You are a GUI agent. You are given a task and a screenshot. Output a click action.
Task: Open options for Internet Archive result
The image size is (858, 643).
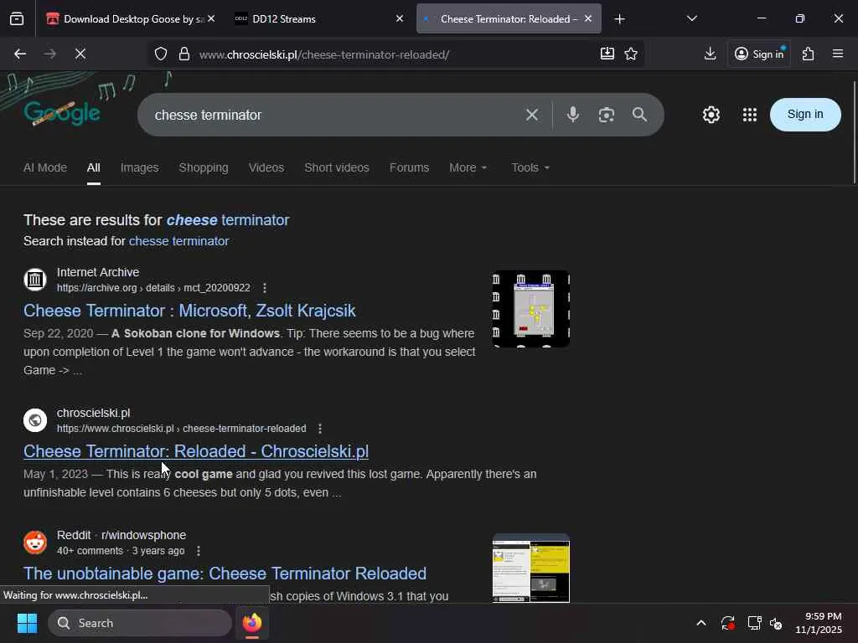(265, 288)
